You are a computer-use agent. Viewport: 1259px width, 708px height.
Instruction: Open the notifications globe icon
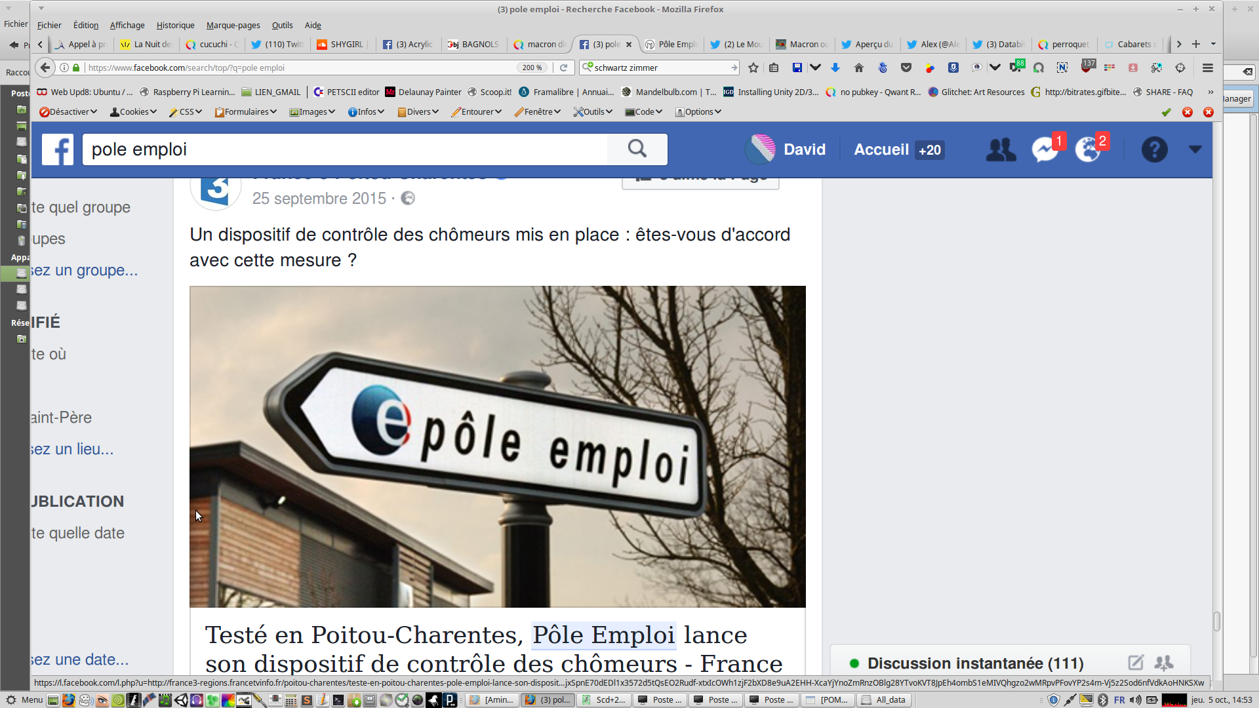point(1088,149)
